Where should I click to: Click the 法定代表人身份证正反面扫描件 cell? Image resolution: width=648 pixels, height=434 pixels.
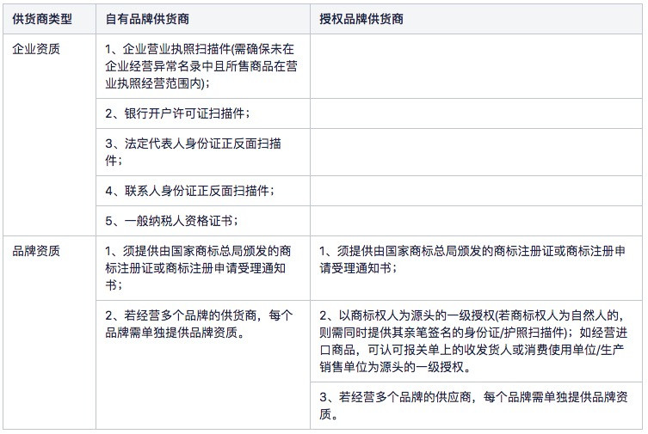pyautogui.click(x=203, y=152)
